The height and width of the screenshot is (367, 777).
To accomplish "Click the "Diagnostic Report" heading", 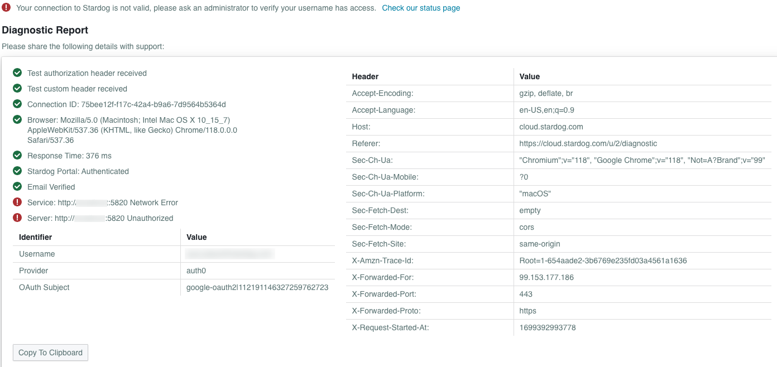I will tap(45, 30).
